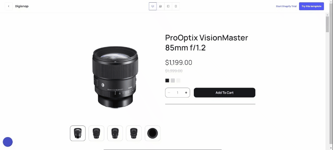The height and width of the screenshot is (150, 333).
Task: Switch to tablet preview mode
Action: coord(168,6)
